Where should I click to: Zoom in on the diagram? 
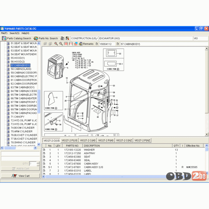coord(56,44)
